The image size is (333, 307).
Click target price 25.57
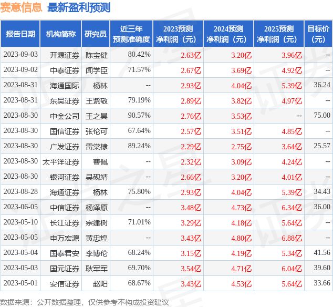(322, 146)
